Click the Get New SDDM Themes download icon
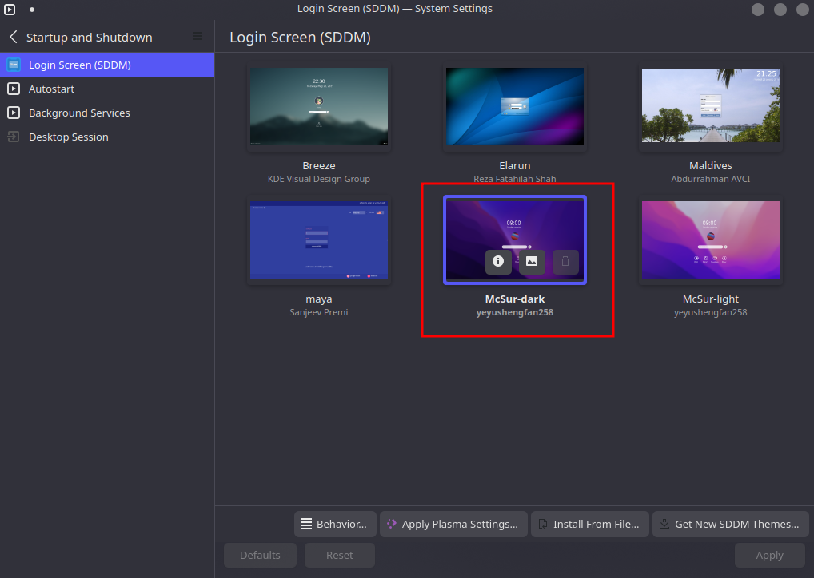814x578 pixels. click(x=664, y=524)
